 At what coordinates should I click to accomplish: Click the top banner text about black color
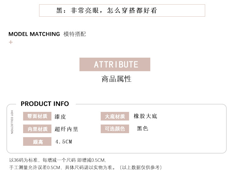tap(107, 10)
